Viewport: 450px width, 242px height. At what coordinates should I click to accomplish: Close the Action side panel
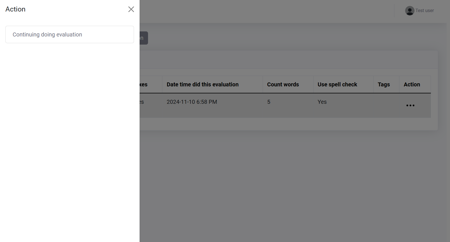131,9
